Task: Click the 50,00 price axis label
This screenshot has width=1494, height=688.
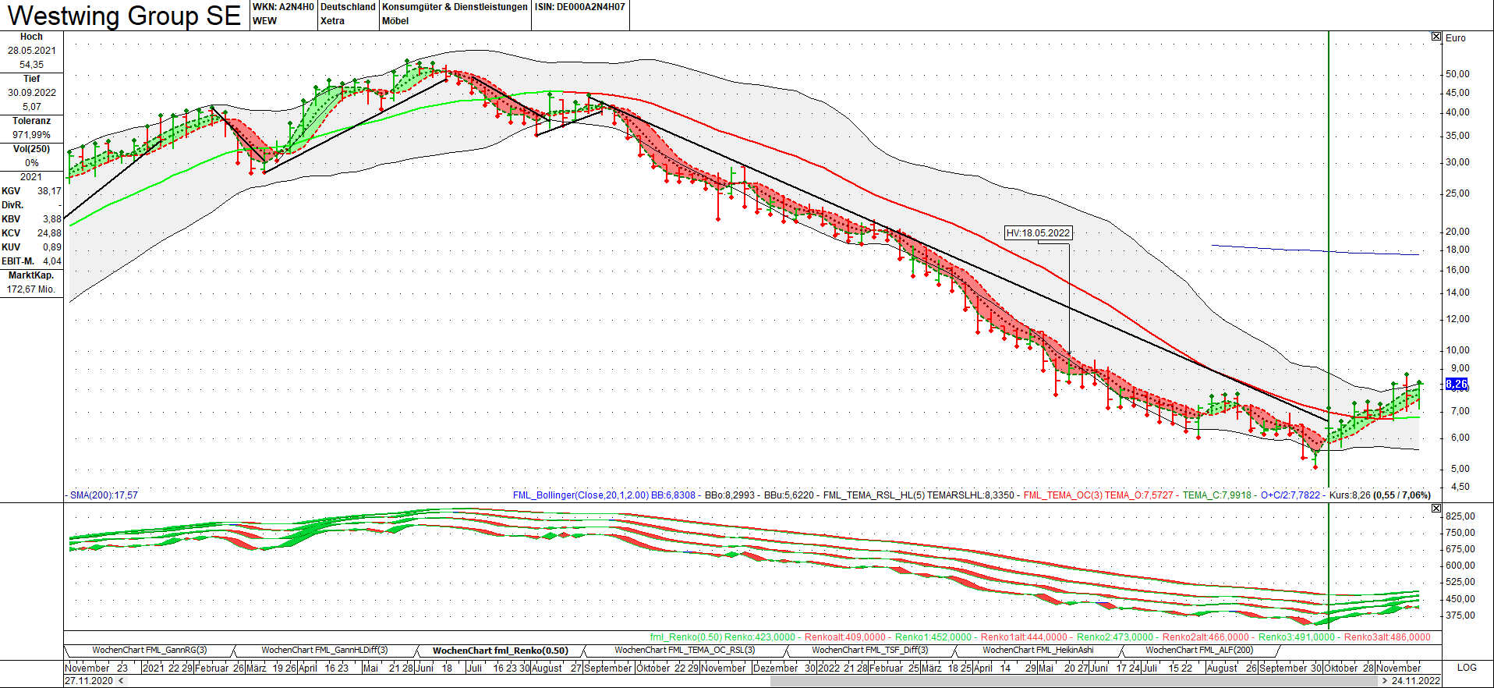Action: (x=1457, y=74)
